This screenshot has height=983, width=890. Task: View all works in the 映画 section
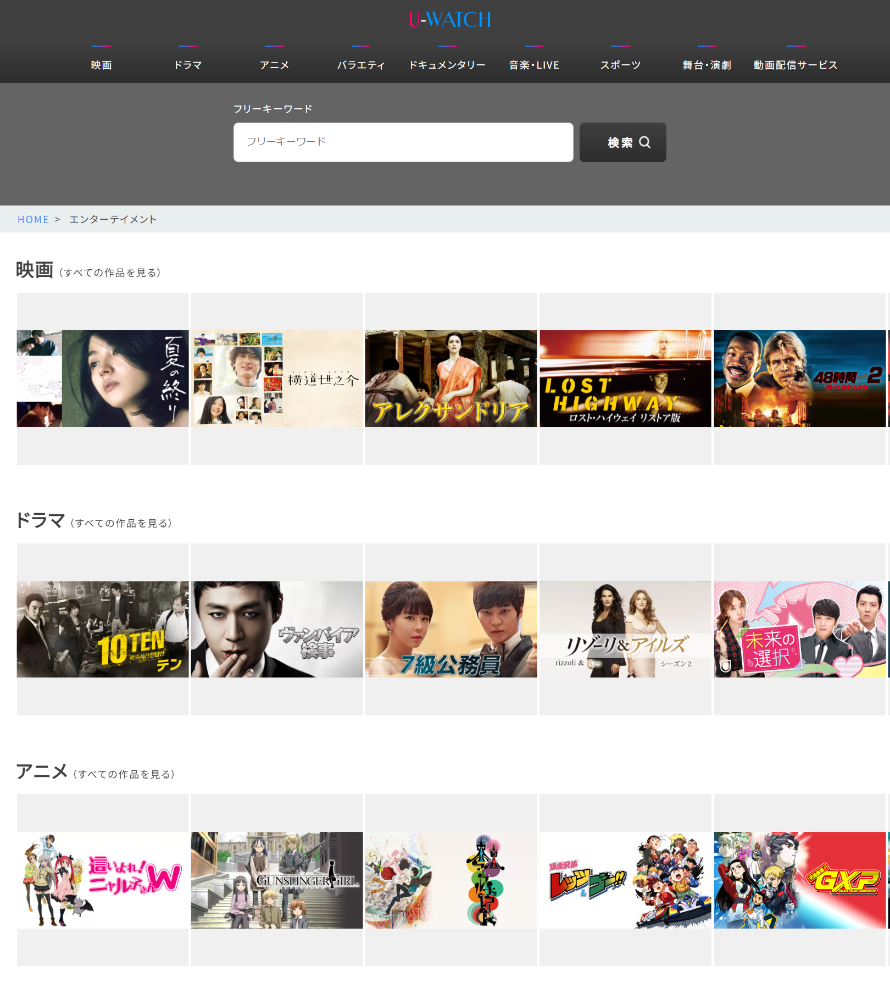[x=110, y=273]
